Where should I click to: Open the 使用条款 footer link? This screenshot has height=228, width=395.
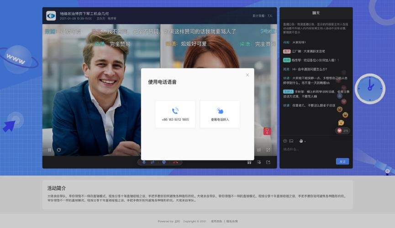coord(216,221)
